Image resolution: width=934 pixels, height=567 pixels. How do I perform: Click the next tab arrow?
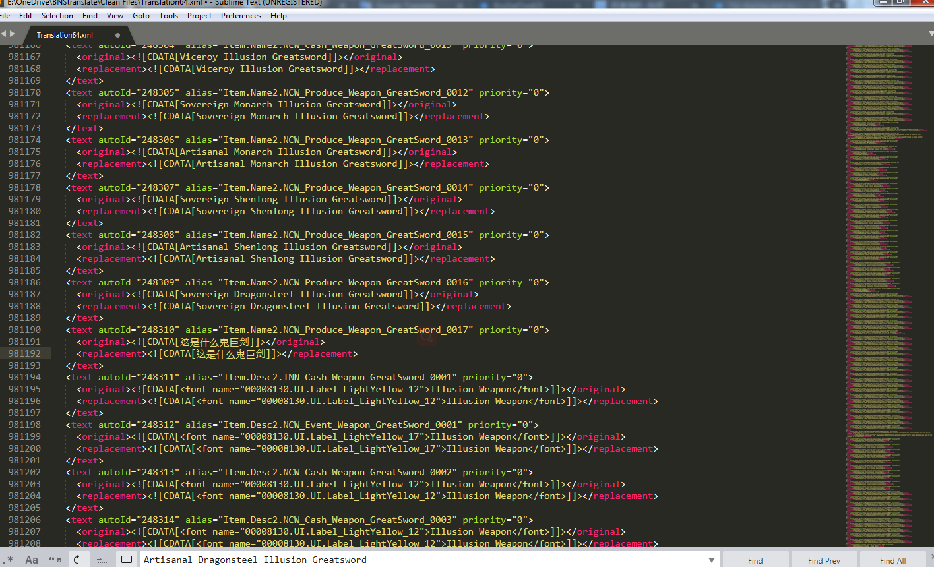click(x=12, y=34)
